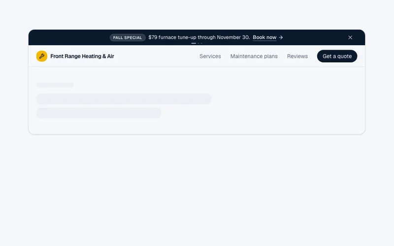Go to the Reviews nav item
Image resolution: width=394 pixels, height=246 pixels.
tap(297, 56)
